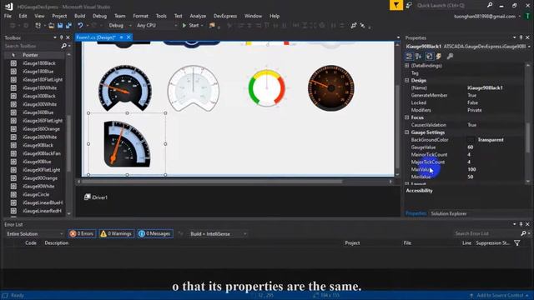This screenshot has height=300, width=534.
Task: Open the notifications flag icon
Action: (396, 5)
